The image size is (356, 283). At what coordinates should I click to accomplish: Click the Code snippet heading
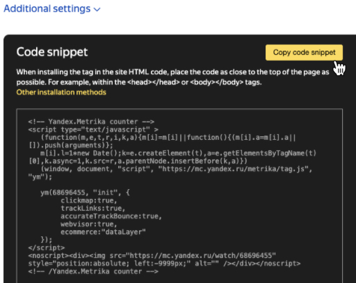point(52,51)
